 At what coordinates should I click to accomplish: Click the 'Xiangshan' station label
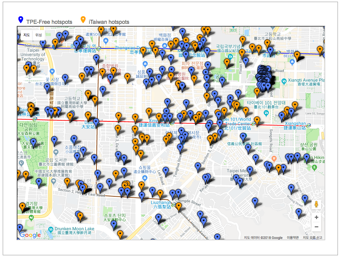tap(295, 123)
